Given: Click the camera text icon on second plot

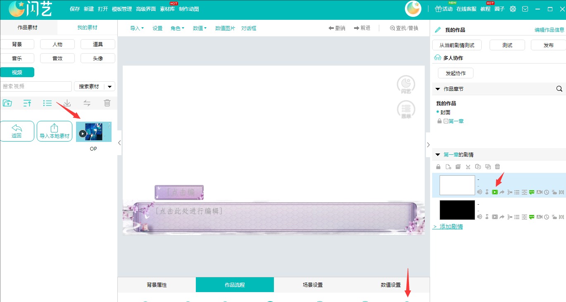Looking at the screenshot, I should (x=539, y=217).
